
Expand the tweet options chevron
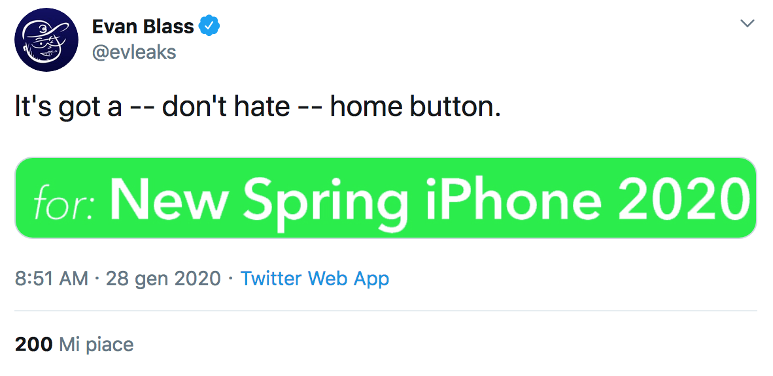747,24
